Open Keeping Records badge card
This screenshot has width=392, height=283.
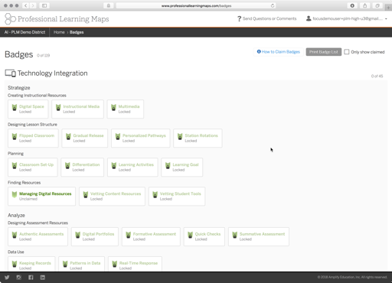tap(31, 264)
